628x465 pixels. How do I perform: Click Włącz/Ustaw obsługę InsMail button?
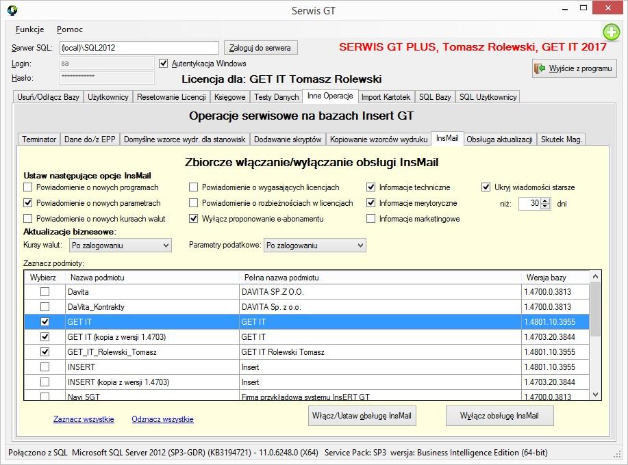tap(362, 416)
